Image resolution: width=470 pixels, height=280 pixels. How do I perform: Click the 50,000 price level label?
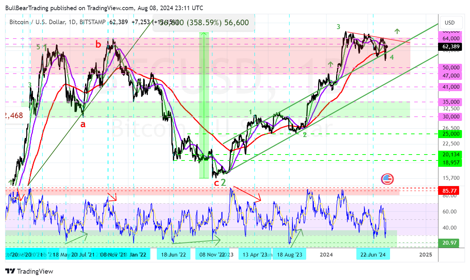pyautogui.click(x=451, y=67)
